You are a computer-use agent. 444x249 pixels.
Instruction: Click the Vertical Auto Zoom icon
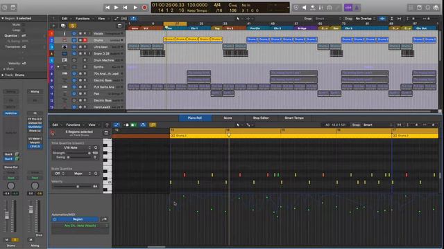tap(391, 19)
